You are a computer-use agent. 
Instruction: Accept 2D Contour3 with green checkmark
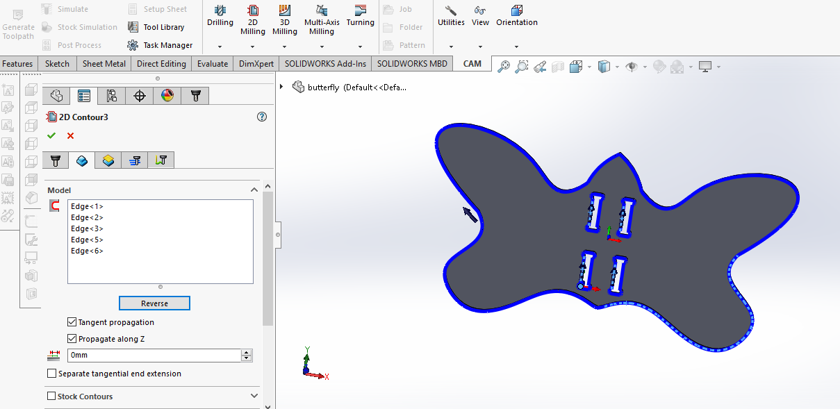51,135
